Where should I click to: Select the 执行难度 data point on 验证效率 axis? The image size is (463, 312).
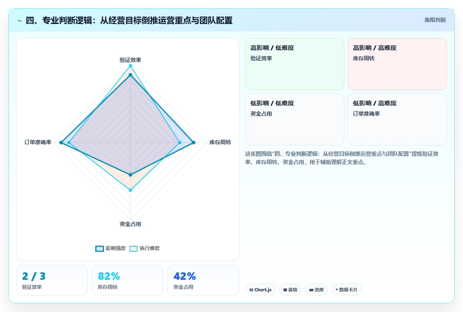pyautogui.click(x=130, y=66)
